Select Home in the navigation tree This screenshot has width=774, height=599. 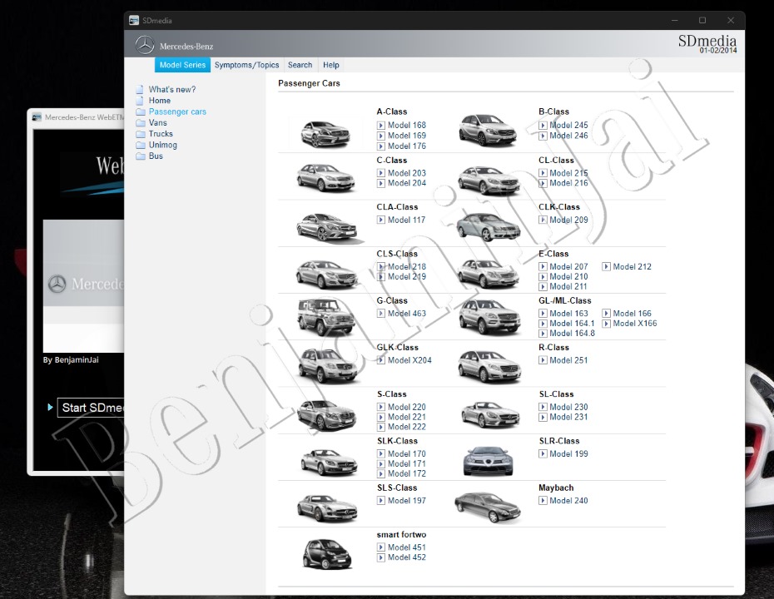pyautogui.click(x=160, y=101)
